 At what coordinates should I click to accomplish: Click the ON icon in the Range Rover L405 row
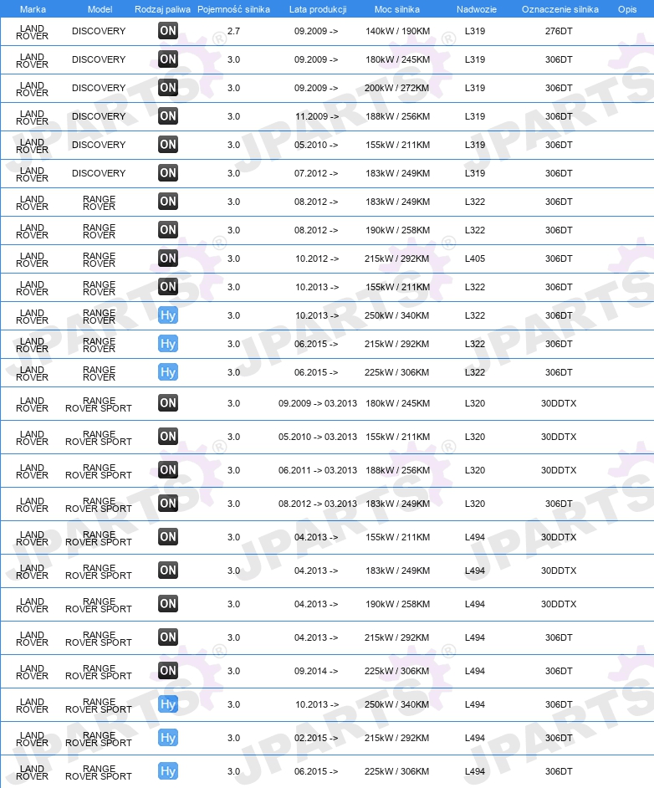(x=168, y=258)
